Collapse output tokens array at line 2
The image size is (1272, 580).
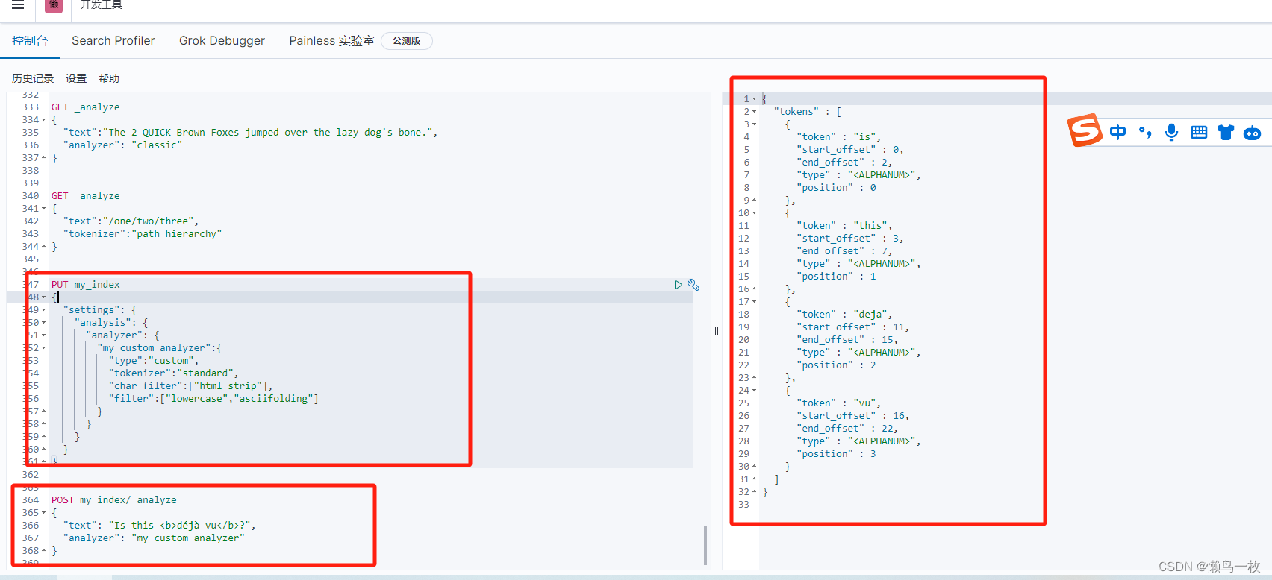(x=754, y=112)
